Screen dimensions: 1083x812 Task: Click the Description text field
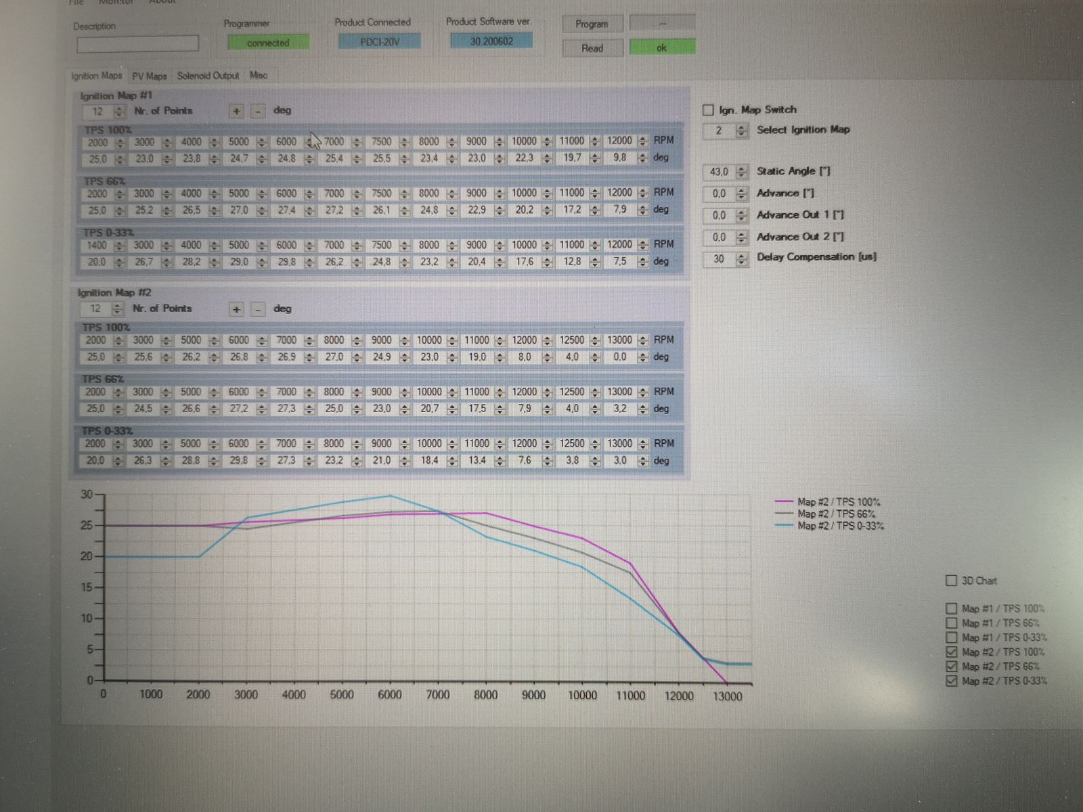pyautogui.click(x=137, y=45)
